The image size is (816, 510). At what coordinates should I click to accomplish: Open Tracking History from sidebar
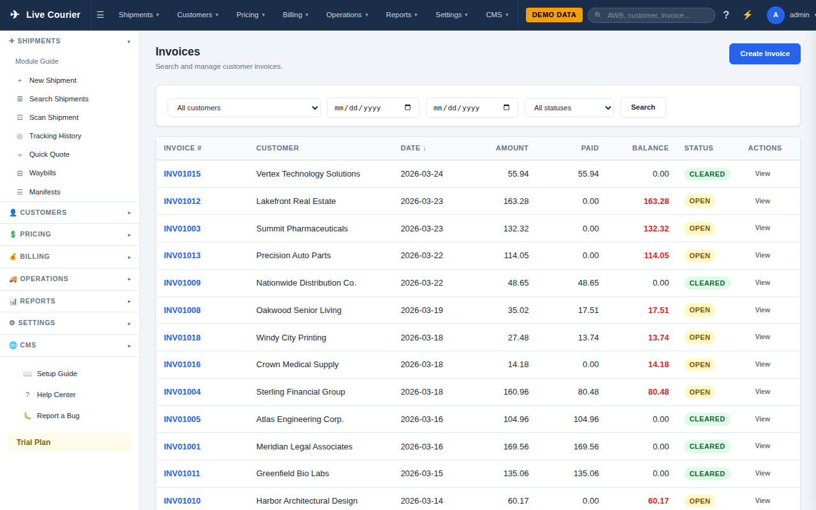click(x=55, y=136)
